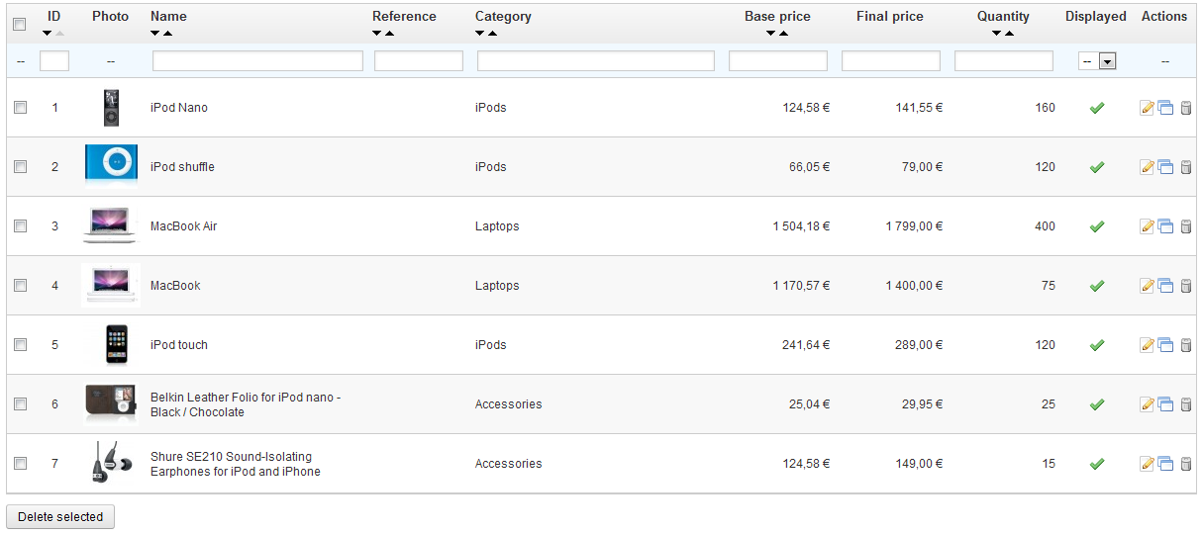Click the Delete selected button

pyautogui.click(x=60, y=517)
